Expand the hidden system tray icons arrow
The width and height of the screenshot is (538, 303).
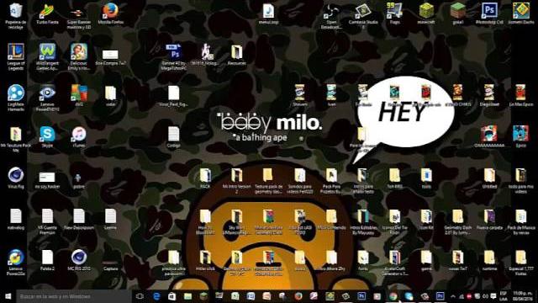point(453,296)
